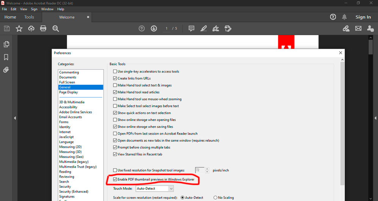Open the Bookmarks panel icon
Screen dimensions: 378x201
(6, 57)
